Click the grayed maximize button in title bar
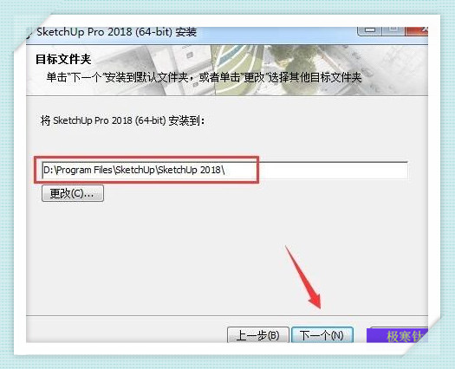This screenshot has width=455, height=369. 393,30
